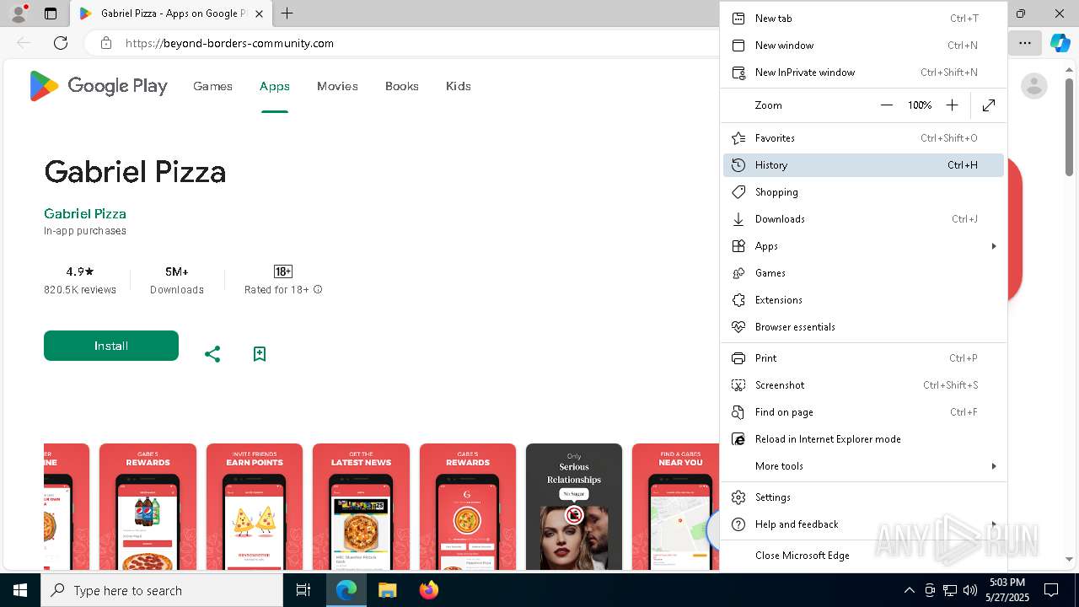Click the Favorites star icon
Image resolution: width=1079 pixels, height=607 pixels.
738,138
